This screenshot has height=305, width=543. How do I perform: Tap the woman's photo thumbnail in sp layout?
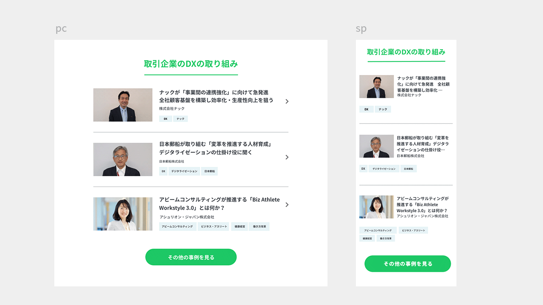pos(376,207)
